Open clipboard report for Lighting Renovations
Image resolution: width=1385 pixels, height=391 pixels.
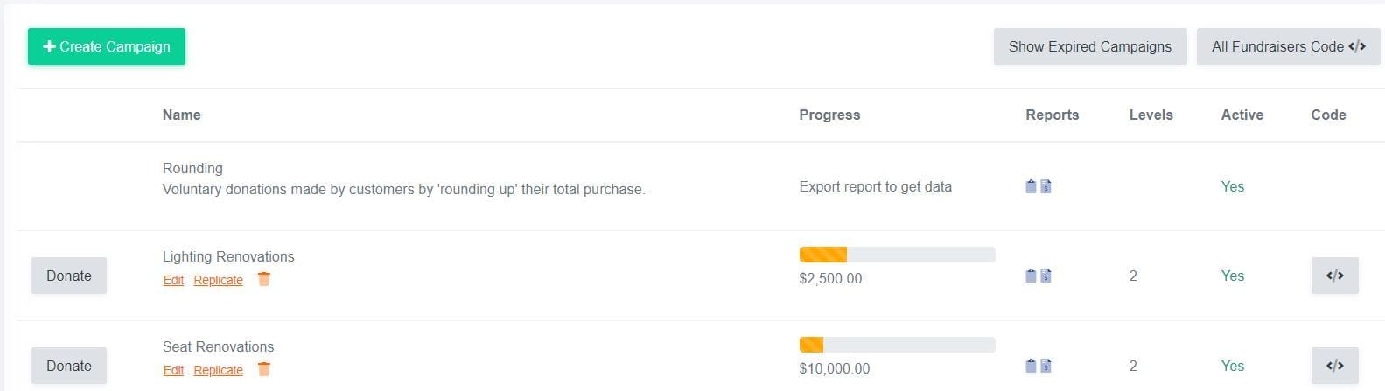coord(1031,276)
